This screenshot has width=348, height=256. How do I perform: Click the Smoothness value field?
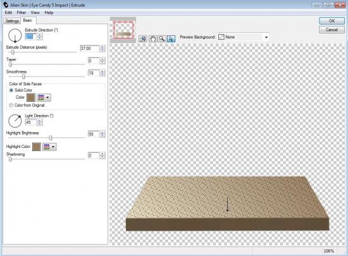click(x=94, y=73)
